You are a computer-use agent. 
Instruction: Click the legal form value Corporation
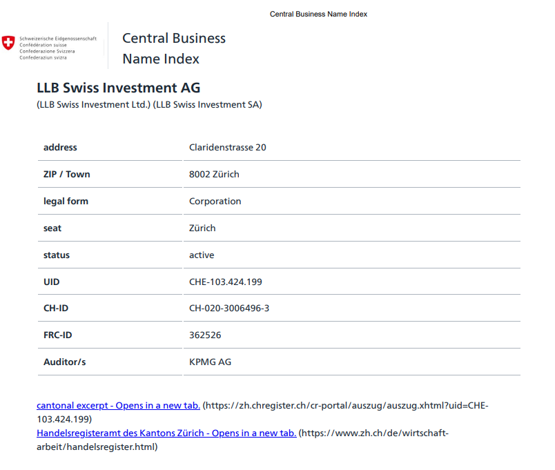[215, 201]
